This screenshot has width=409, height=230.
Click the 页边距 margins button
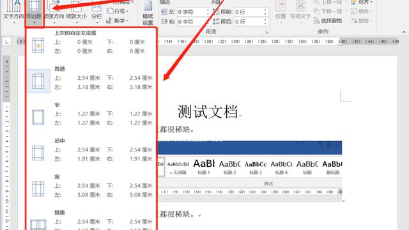(x=34, y=13)
